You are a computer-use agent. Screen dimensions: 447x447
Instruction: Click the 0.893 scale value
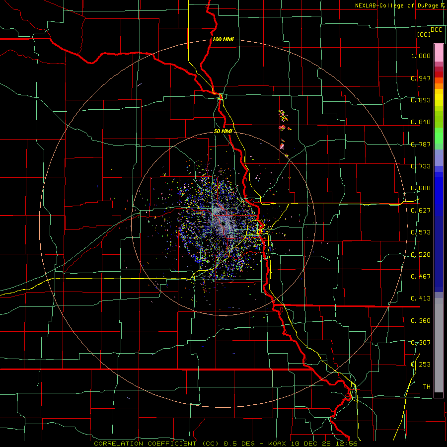pos(421,100)
